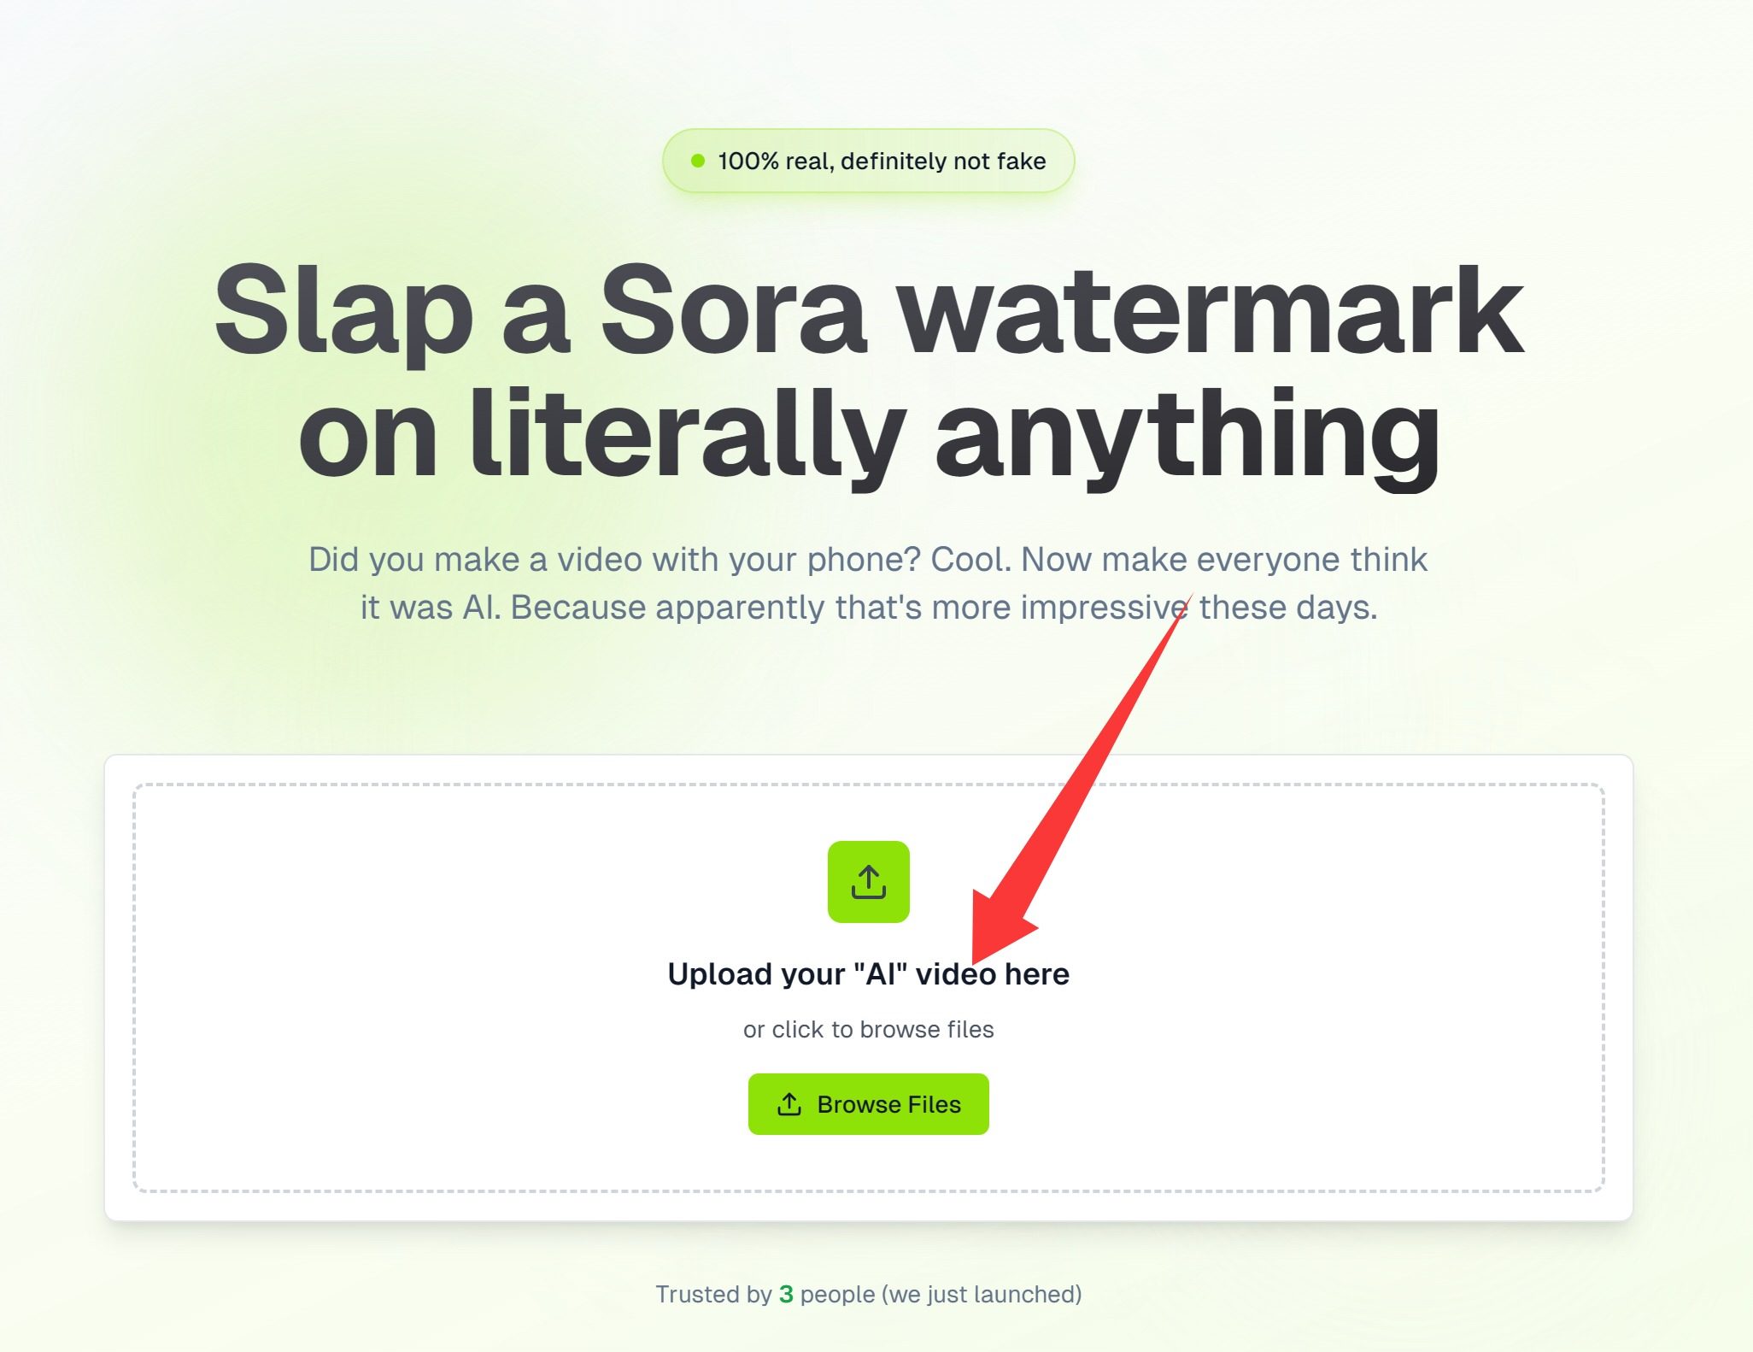
Task: Click the large green upload icon
Action: tap(868, 881)
